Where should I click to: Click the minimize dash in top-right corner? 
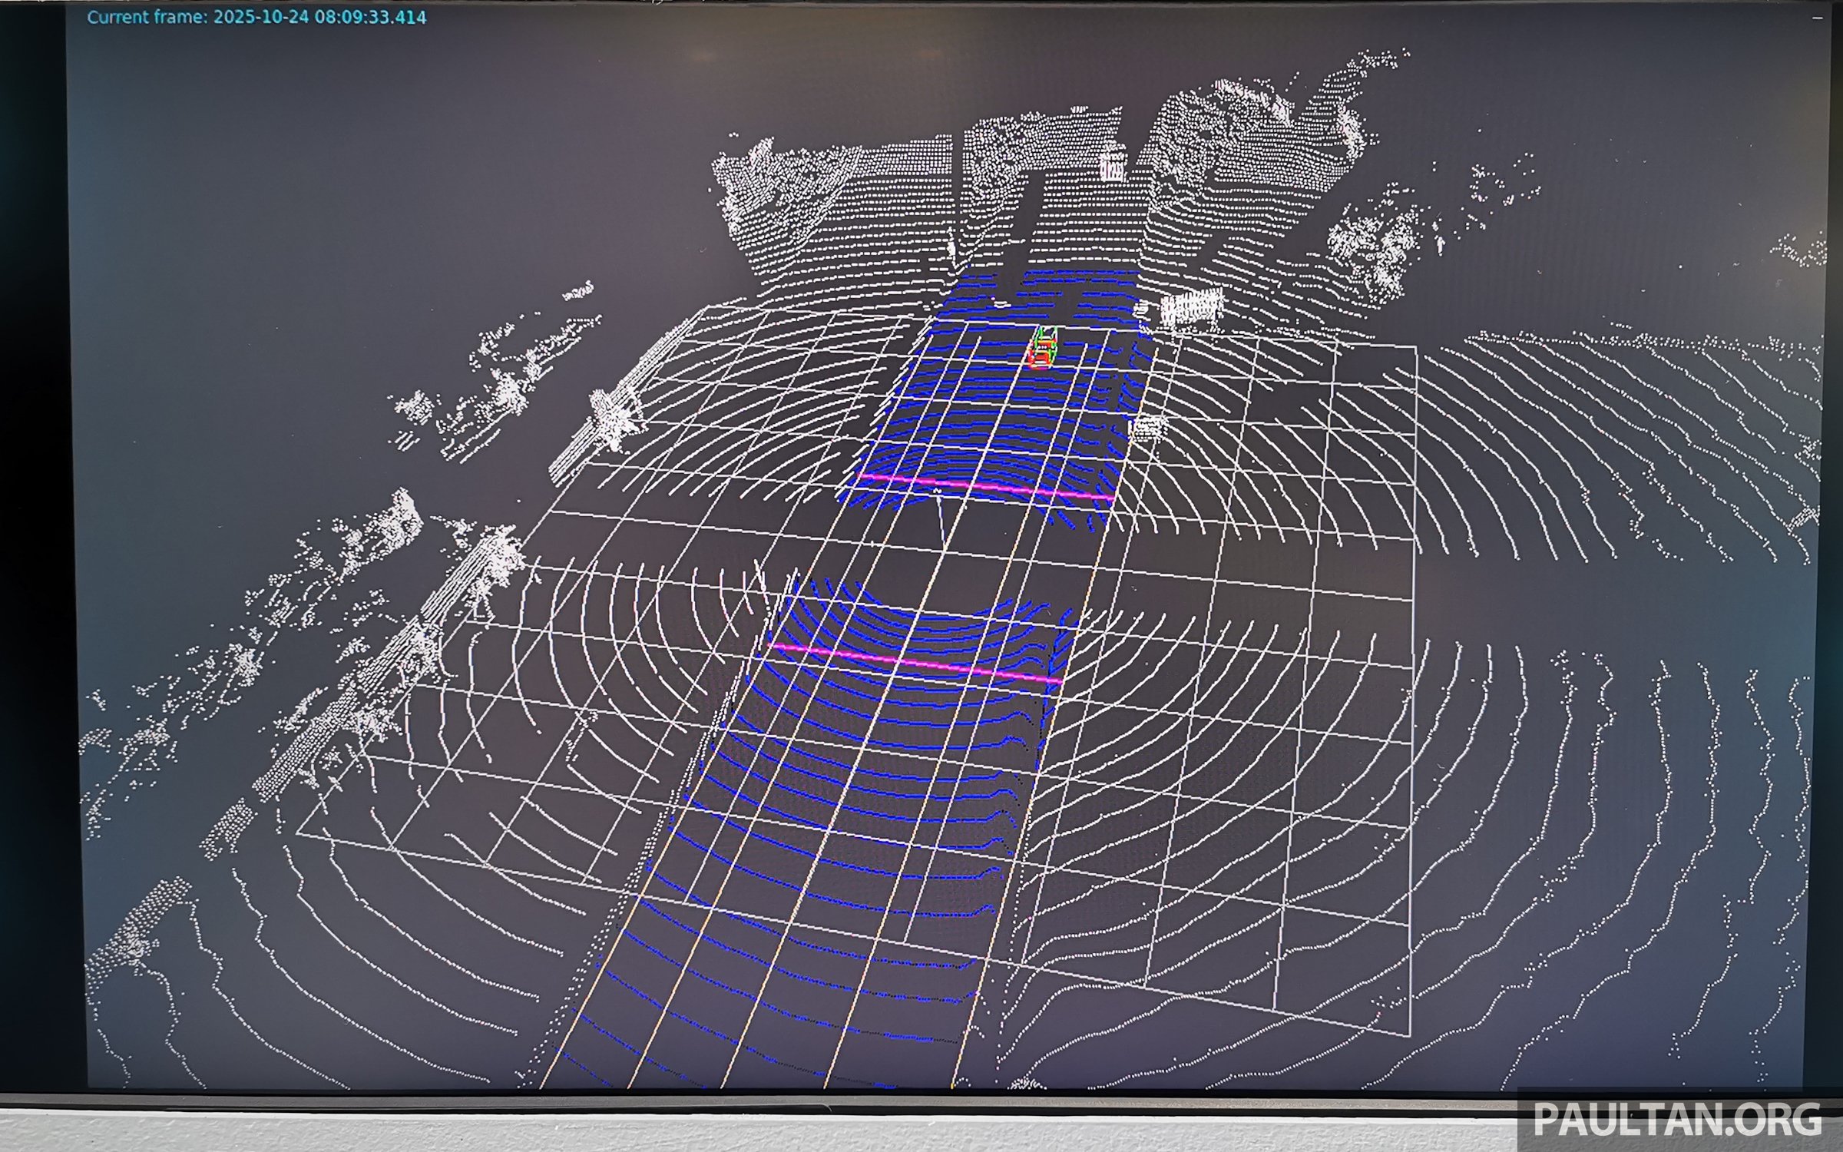(1817, 17)
